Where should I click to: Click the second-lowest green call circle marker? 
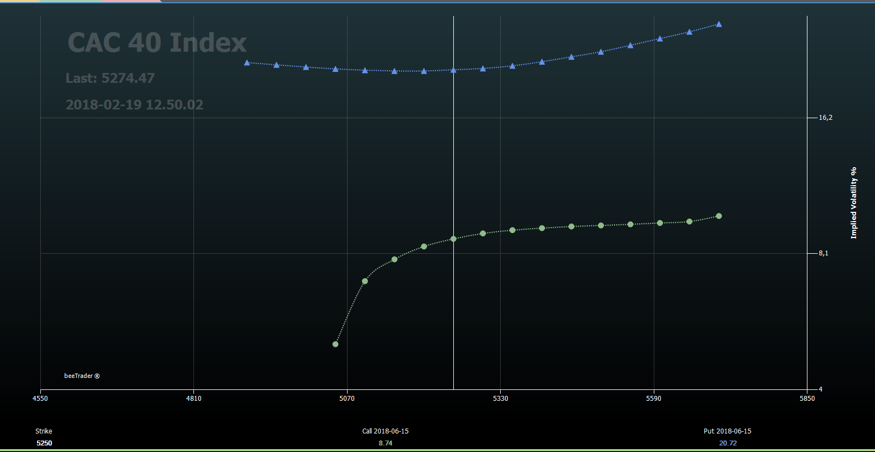click(x=365, y=281)
